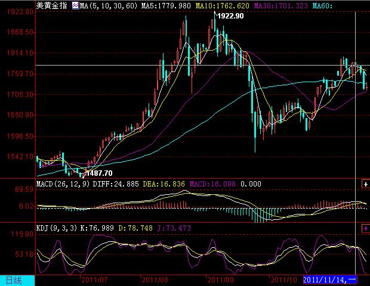The height and width of the screenshot is (286, 370).
Task: Click the MA10:1762.620 value
Action: 222,5
